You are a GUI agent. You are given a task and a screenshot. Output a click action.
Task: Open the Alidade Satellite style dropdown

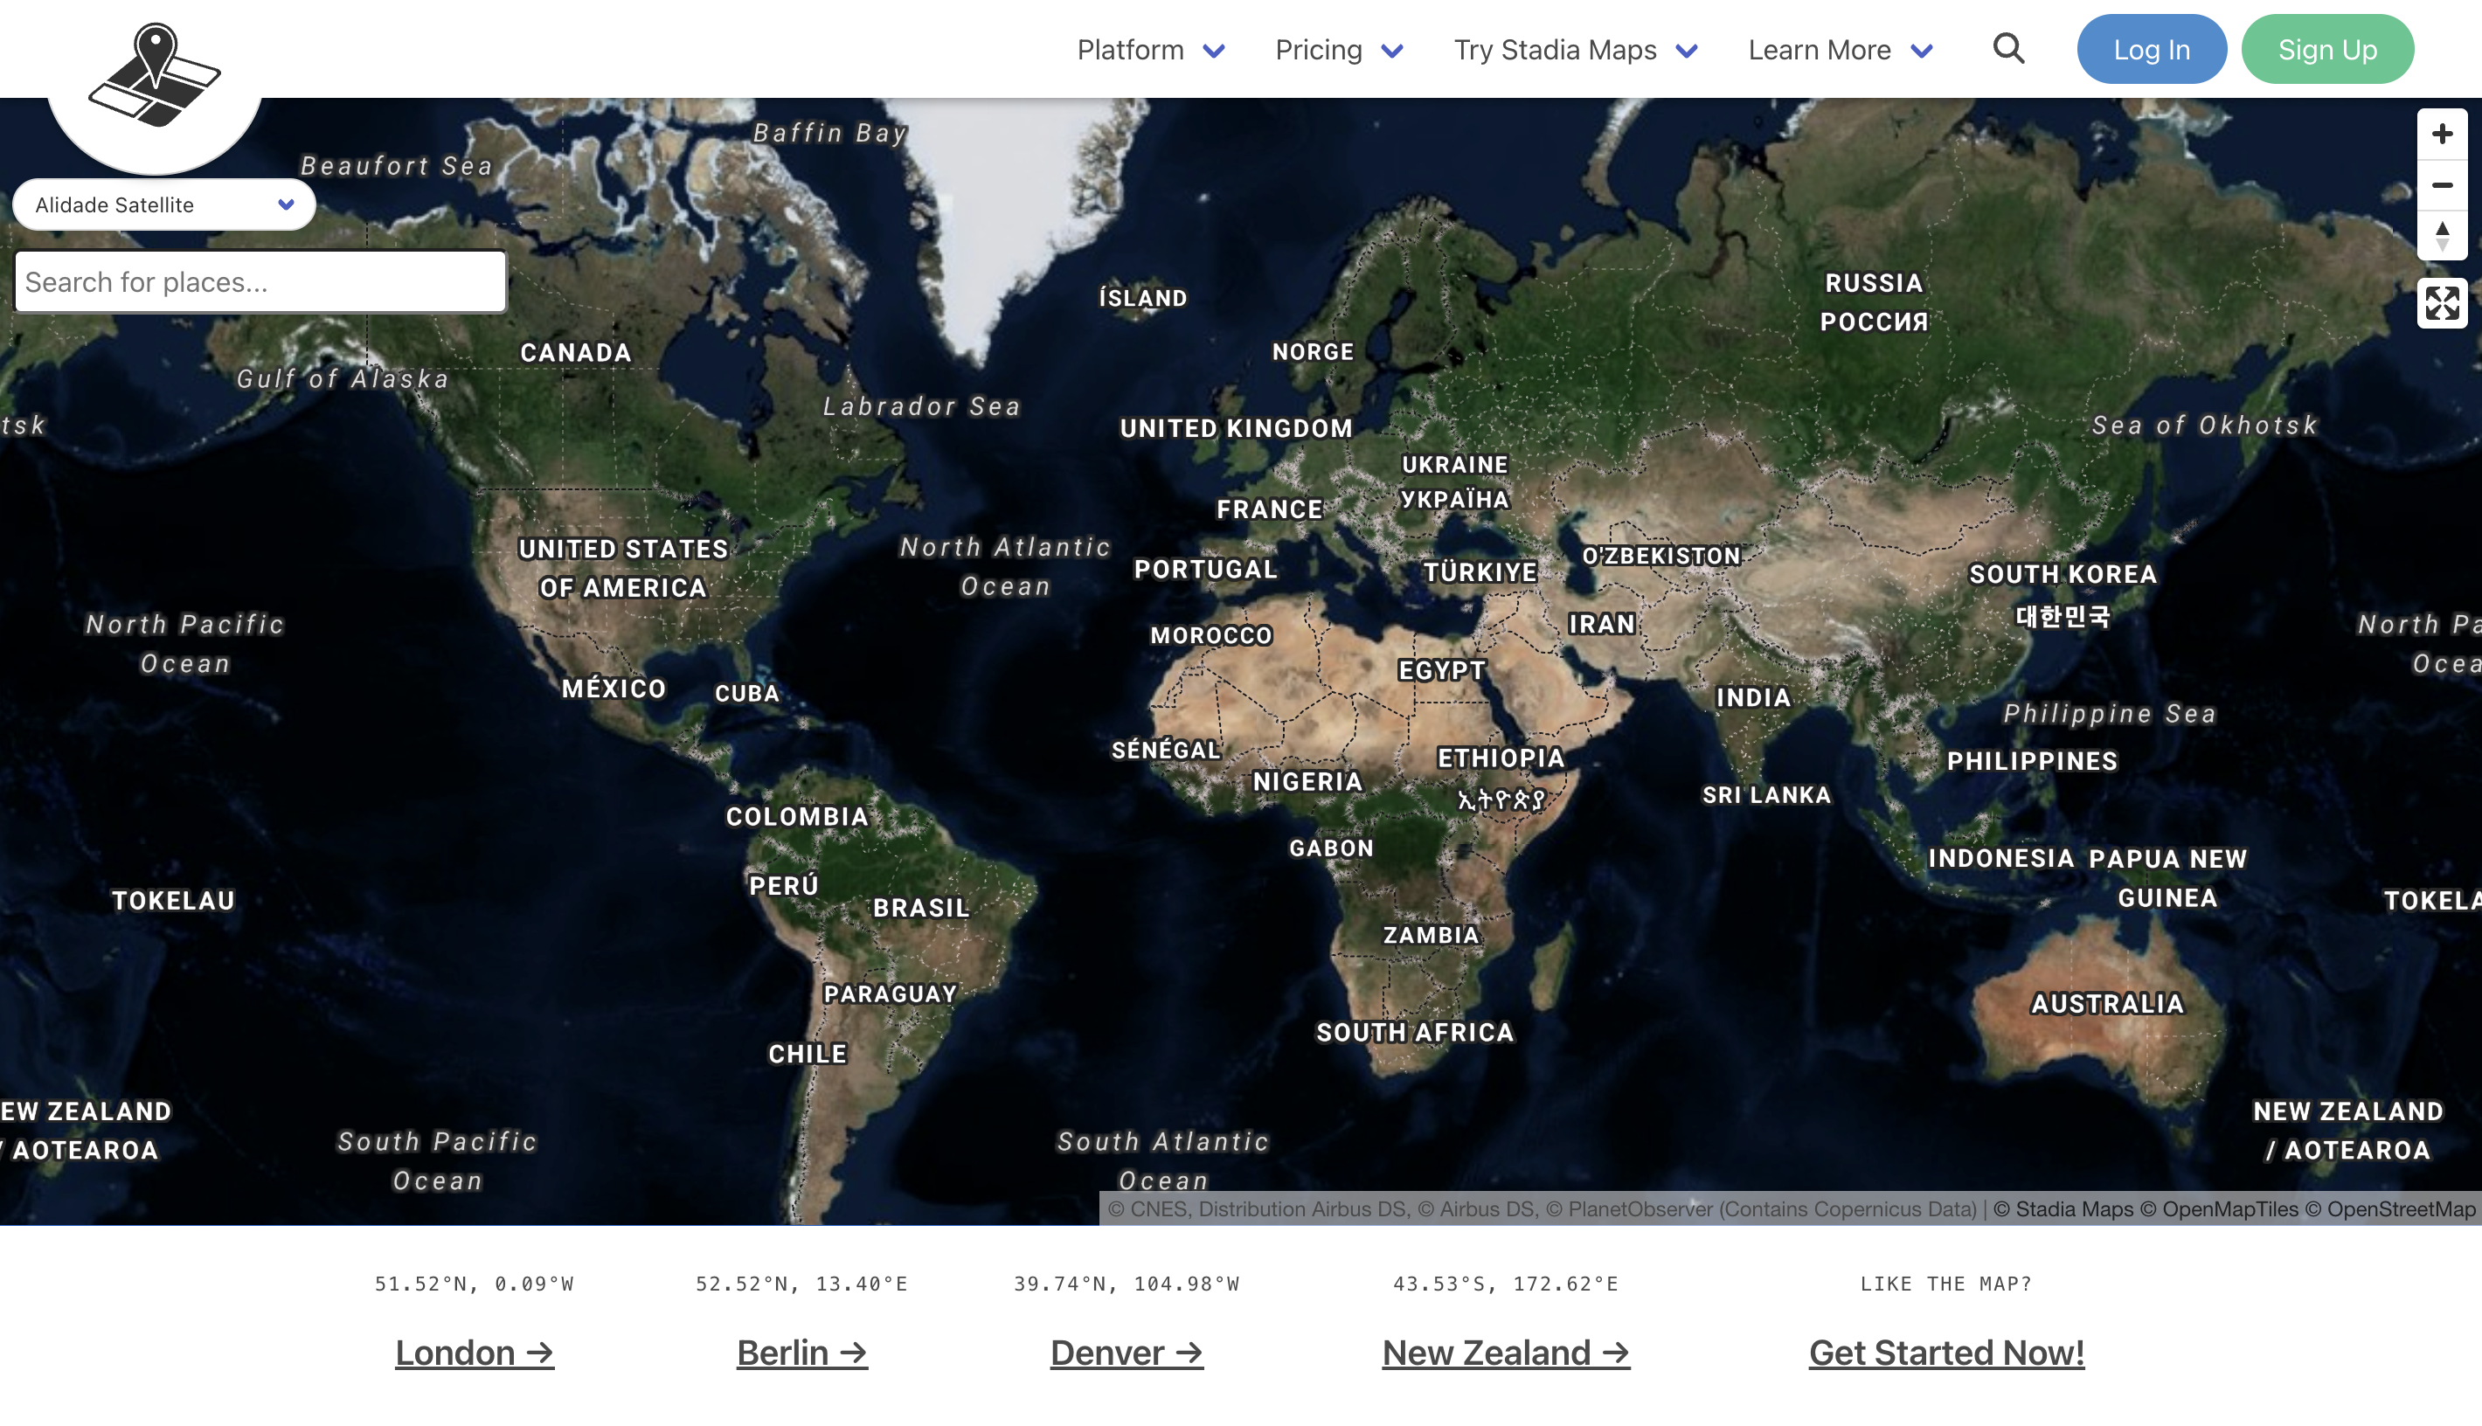(x=163, y=204)
